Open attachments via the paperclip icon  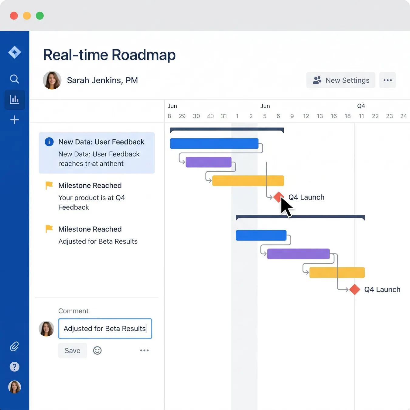click(x=15, y=346)
